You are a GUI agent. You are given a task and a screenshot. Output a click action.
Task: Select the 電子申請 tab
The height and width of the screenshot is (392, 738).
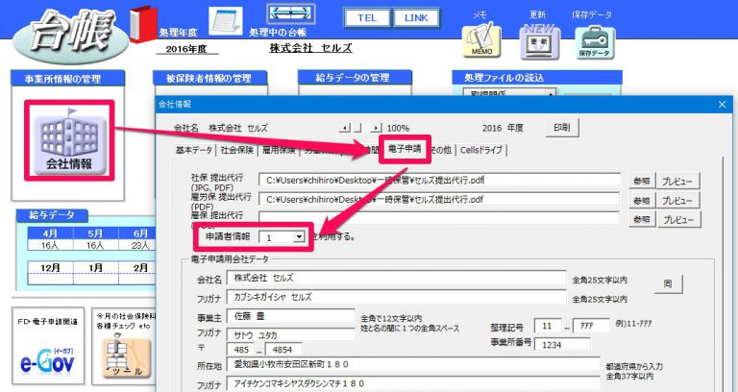[x=405, y=149]
